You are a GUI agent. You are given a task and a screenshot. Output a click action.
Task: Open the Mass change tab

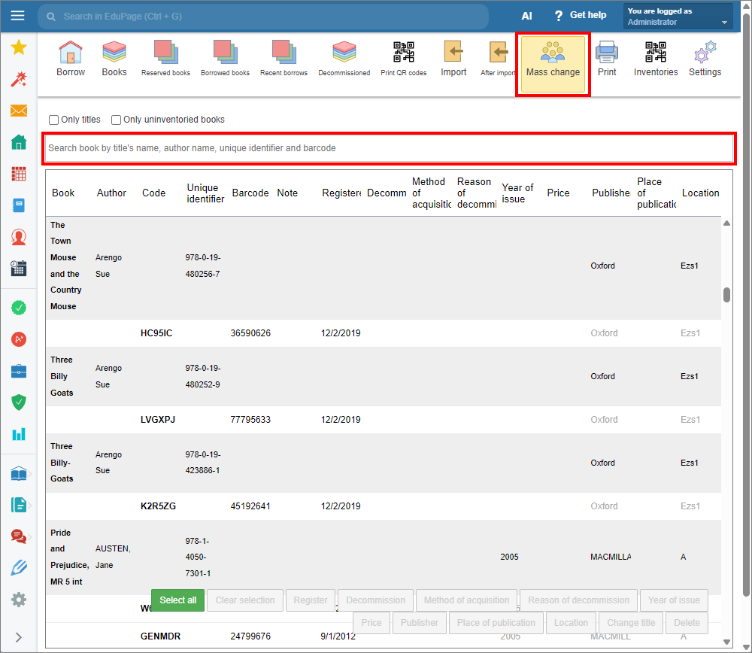[553, 64]
